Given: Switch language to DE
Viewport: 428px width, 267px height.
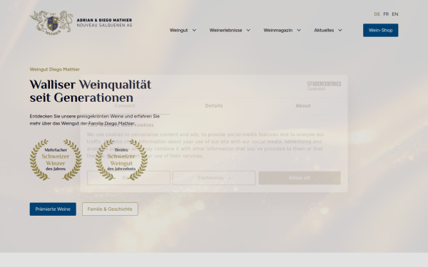Looking at the screenshot, I should tap(377, 14).
